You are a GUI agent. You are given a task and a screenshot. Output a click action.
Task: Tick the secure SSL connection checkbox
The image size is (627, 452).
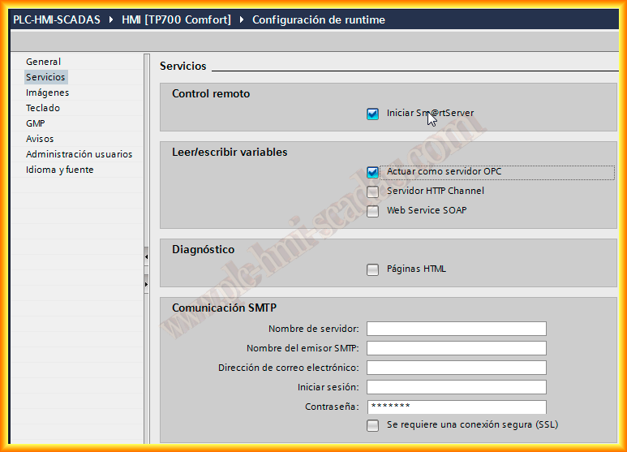click(372, 425)
